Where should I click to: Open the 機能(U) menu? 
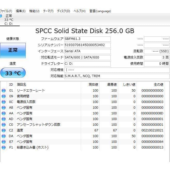coord(34,11)
